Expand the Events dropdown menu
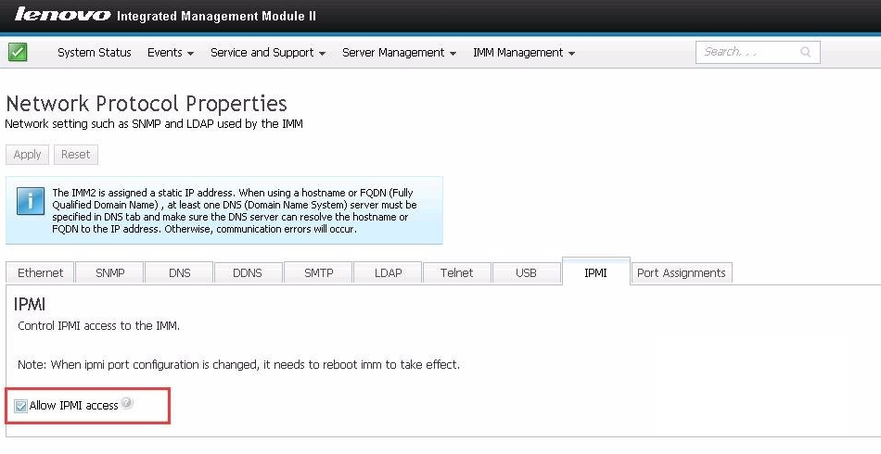This screenshot has height=454, width=881. [x=171, y=53]
